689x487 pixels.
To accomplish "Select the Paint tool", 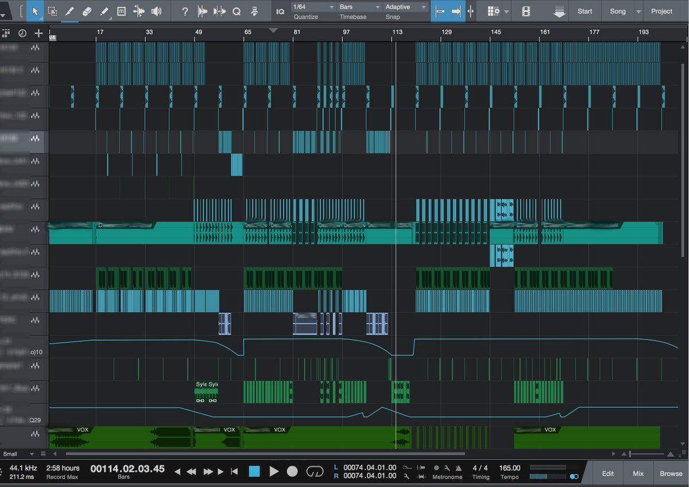I will (104, 11).
